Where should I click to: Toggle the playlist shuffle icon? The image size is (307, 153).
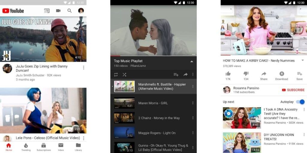tap(124, 74)
